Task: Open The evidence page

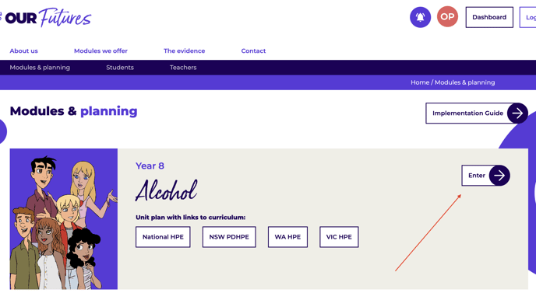Action: pos(184,51)
